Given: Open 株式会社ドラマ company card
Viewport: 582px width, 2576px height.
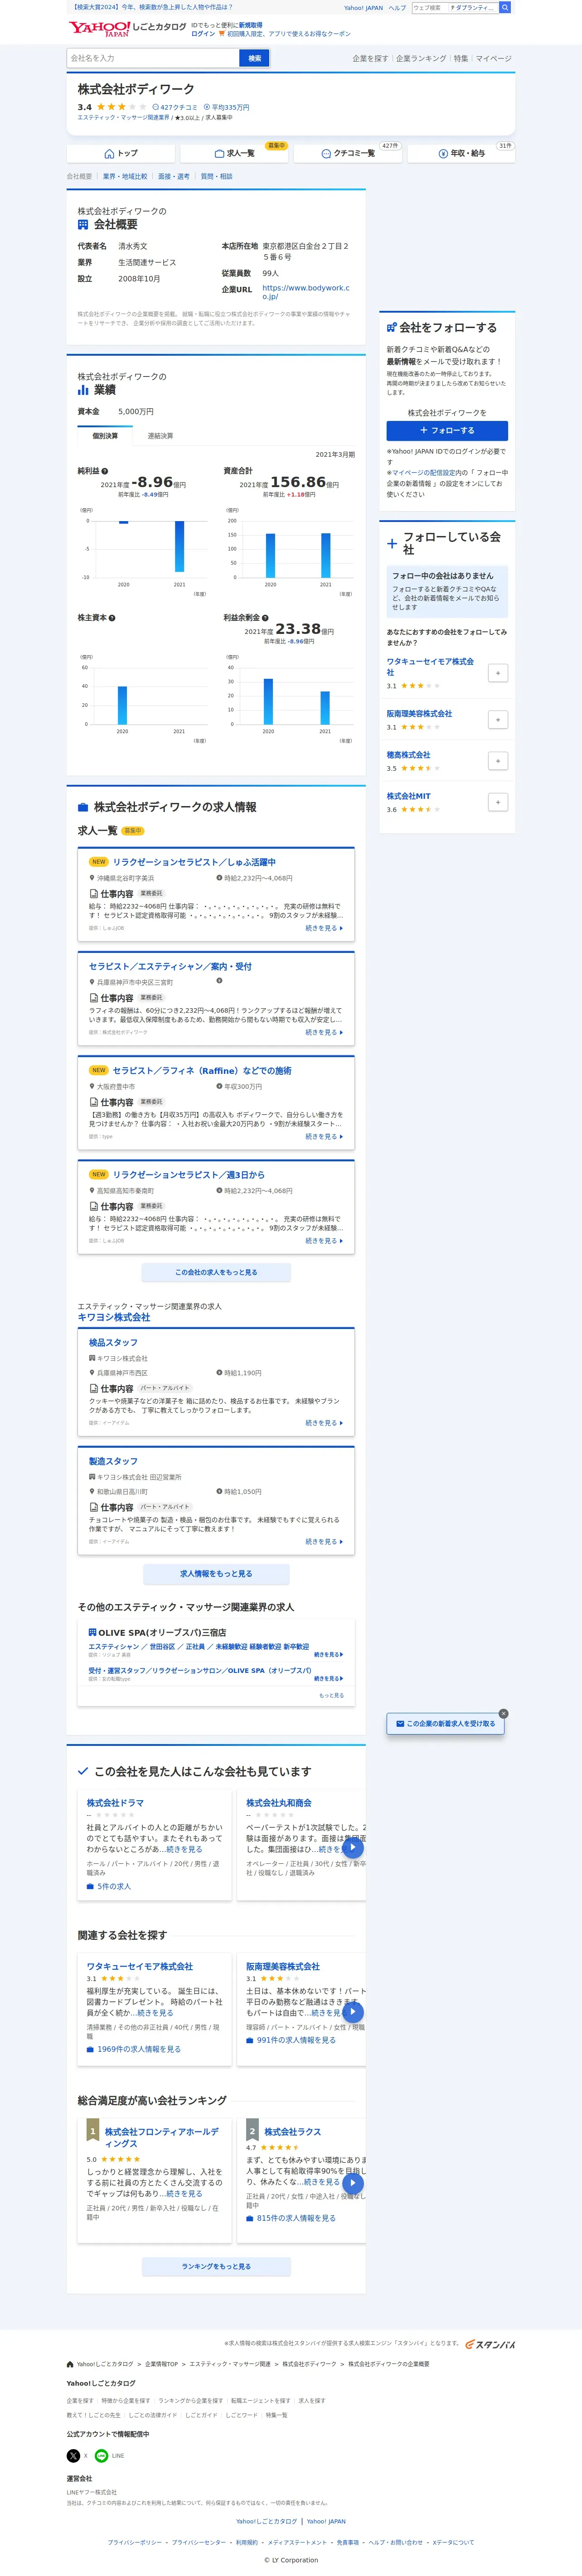Looking at the screenshot, I should pos(115,1802).
